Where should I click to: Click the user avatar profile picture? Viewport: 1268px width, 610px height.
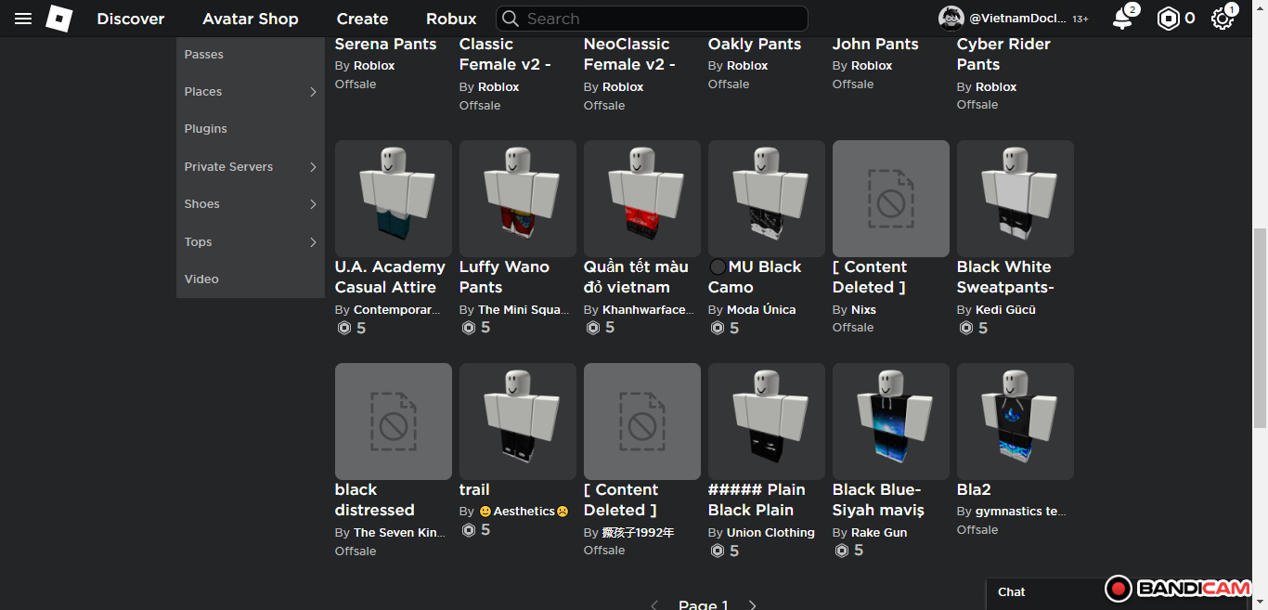click(x=951, y=19)
